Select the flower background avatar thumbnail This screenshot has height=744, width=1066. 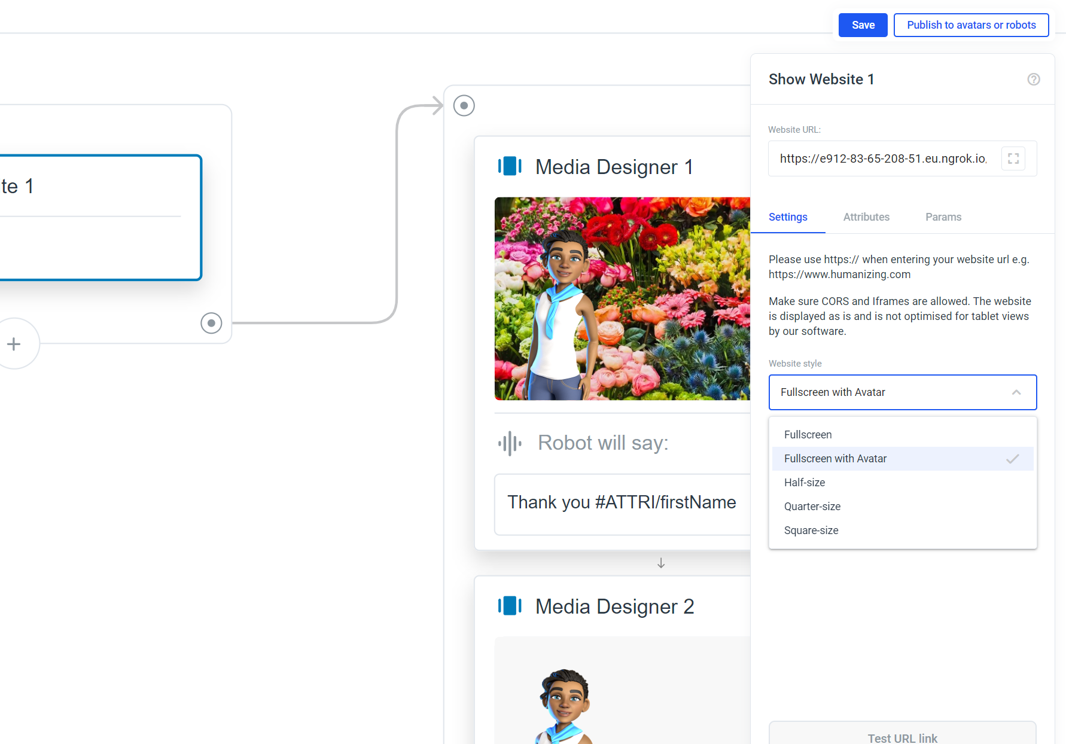[x=622, y=298]
